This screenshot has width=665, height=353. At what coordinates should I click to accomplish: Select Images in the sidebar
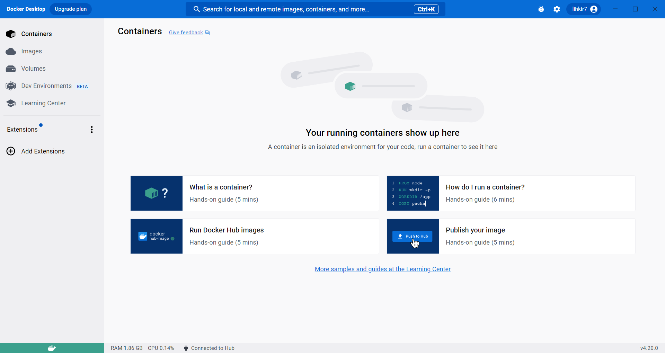pos(32,51)
